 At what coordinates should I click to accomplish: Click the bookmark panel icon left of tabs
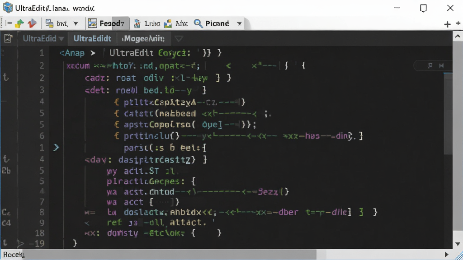[x=8, y=38]
